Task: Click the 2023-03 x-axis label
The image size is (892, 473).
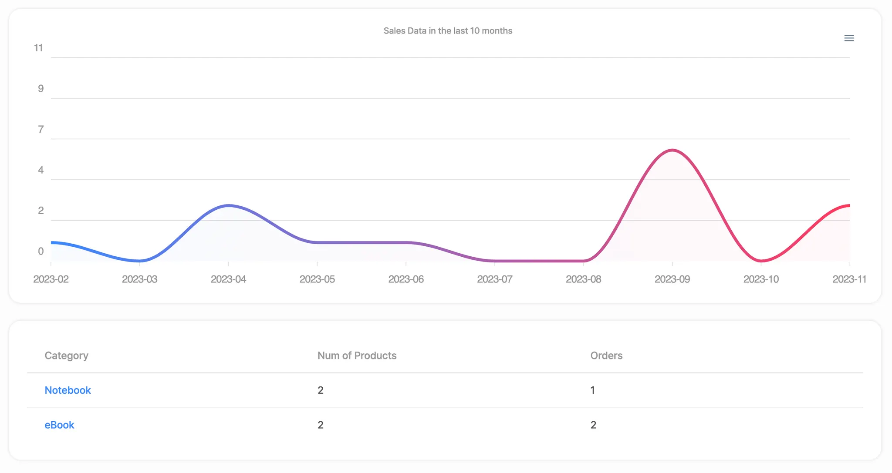Action: (x=139, y=279)
